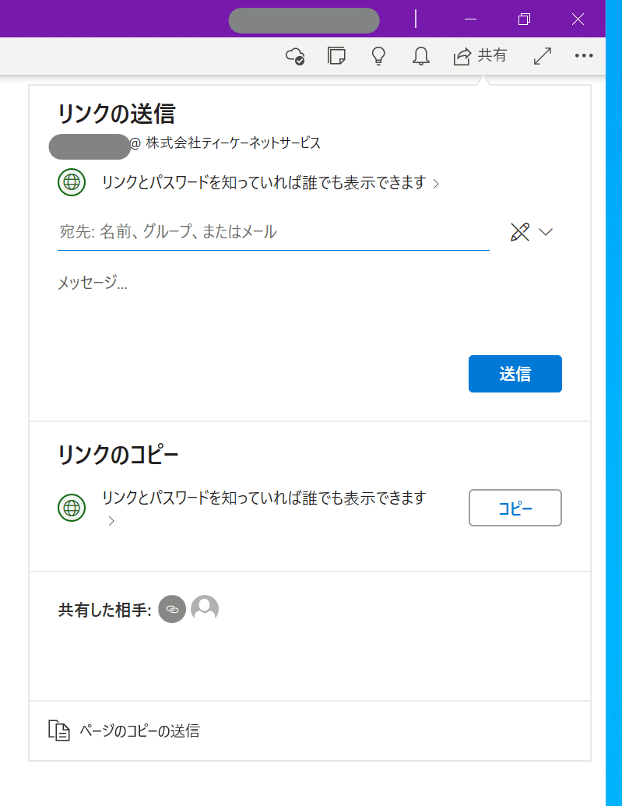Enter full screen mode with diagonal arrows icon

pyautogui.click(x=543, y=56)
